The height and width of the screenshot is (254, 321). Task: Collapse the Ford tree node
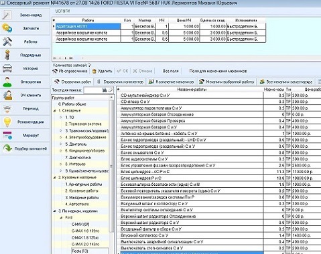click(x=61, y=218)
